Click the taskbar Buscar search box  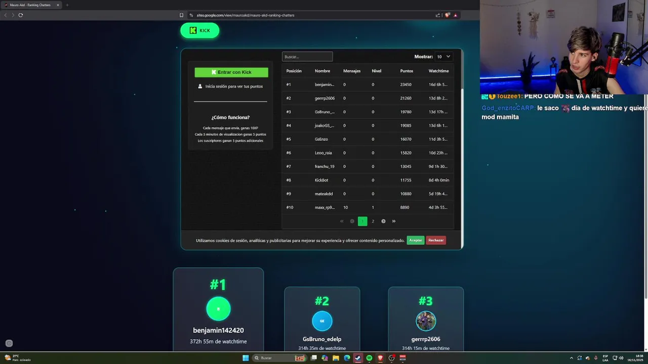tap(279, 358)
